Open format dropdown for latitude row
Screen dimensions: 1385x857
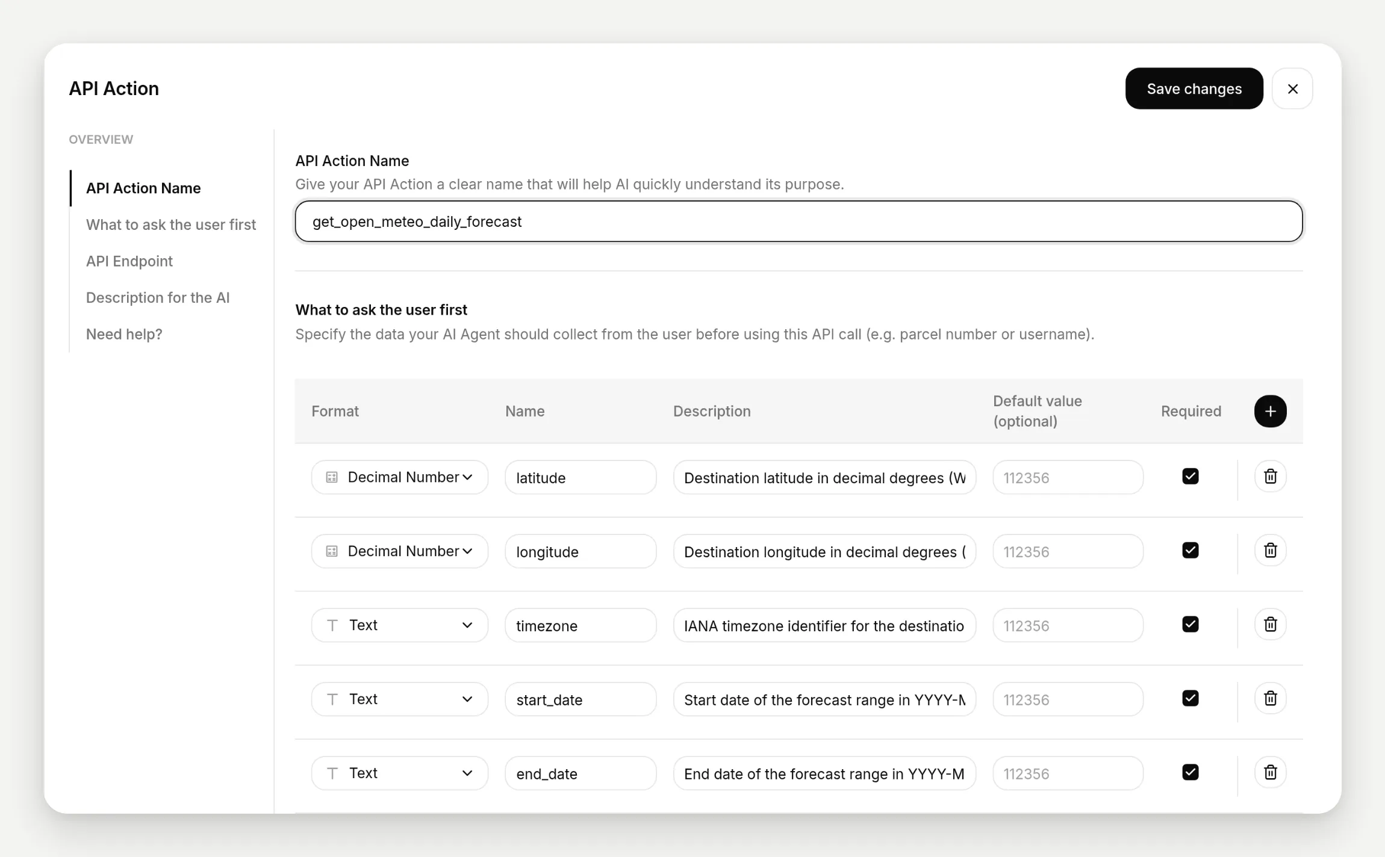pyautogui.click(x=399, y=477)
